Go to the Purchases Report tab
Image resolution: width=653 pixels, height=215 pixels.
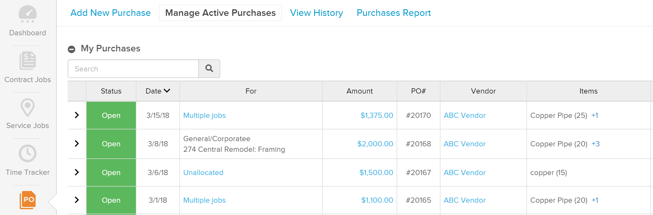(x=394, y=13)
